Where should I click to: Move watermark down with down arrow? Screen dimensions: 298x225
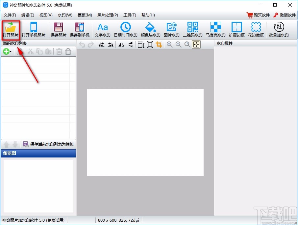15,144
